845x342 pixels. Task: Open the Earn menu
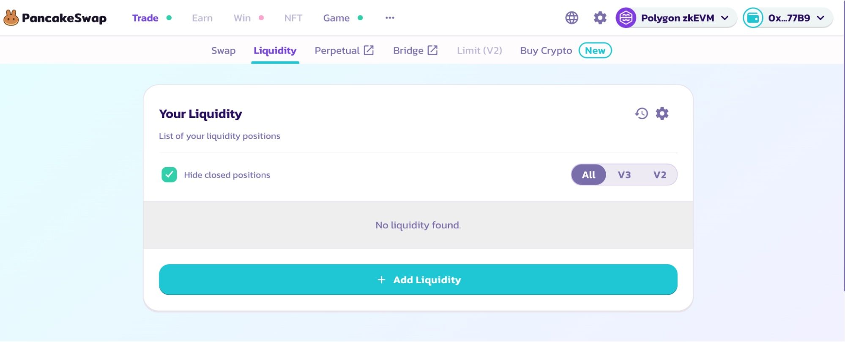pos(202,18)
